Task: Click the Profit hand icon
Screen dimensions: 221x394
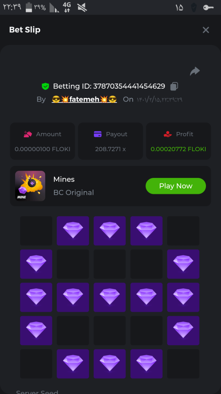Action: 168,134
